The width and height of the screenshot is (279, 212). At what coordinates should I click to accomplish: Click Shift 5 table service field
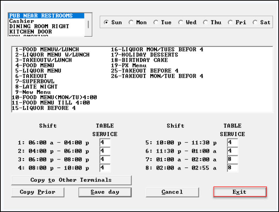pyautogui.click(x=232, y=142)
